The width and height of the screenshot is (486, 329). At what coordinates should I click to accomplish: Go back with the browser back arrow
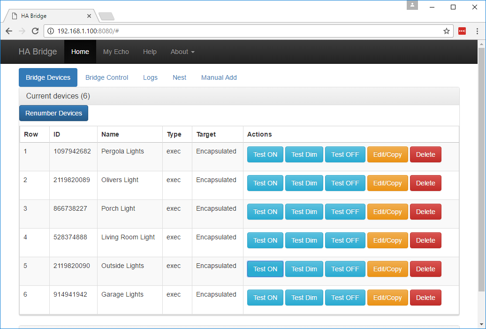coord(9,31)
